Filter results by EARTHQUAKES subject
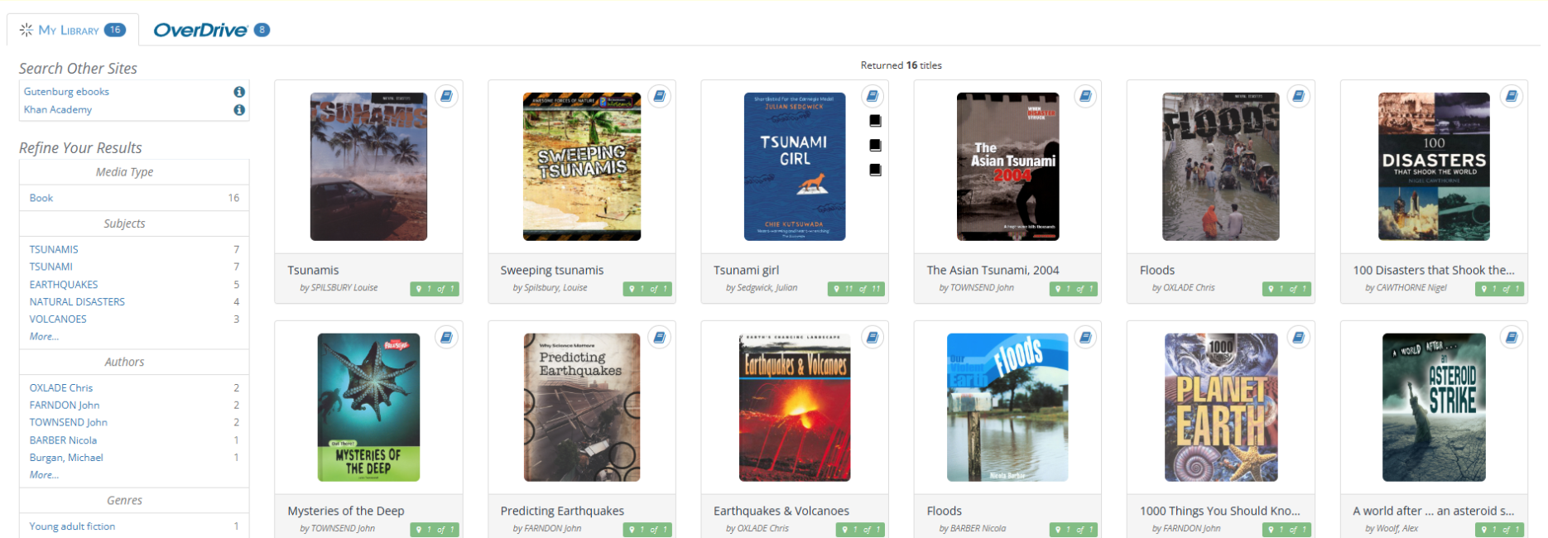The image size is (1548, 538). [x=64, y=285]
